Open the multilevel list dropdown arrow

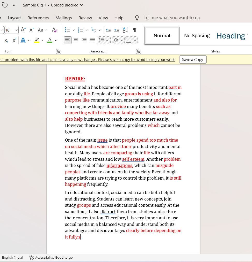point(99,30)
